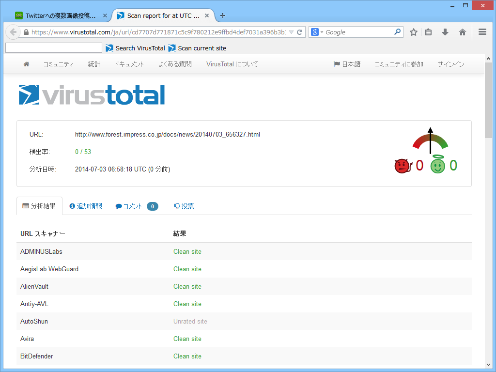Screen dimensions: 496x372
Task: Open VirusTotal について menu item
Action: click(x=232, y=64)
